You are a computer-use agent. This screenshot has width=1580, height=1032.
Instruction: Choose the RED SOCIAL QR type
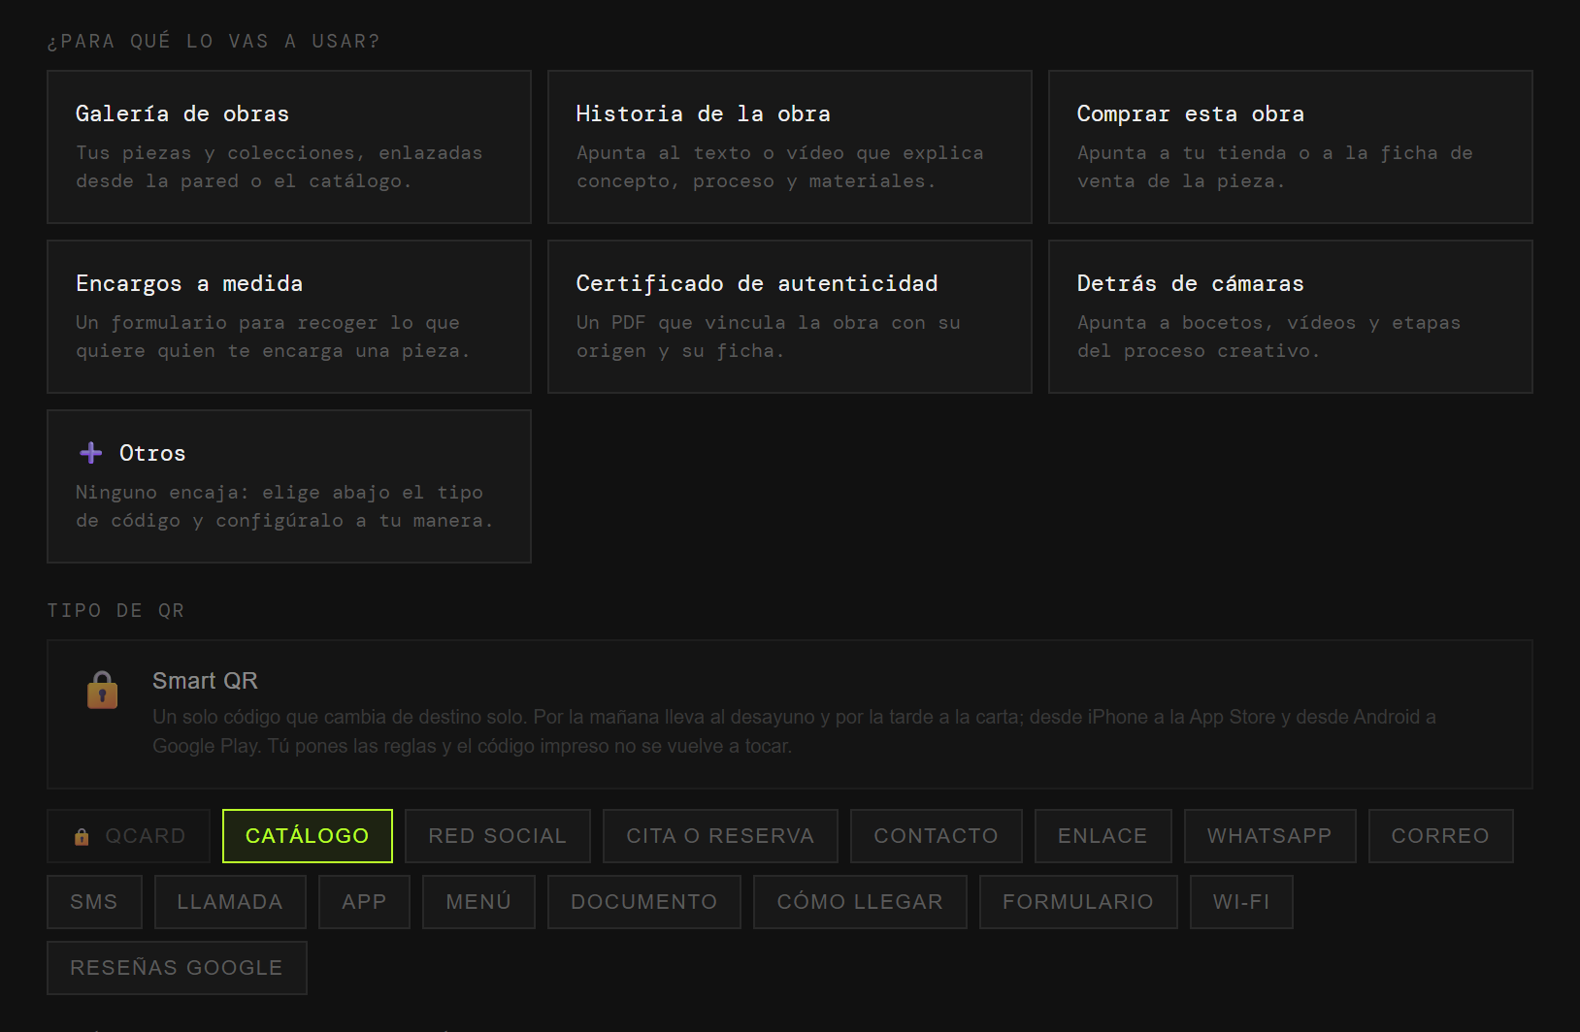(498, 836)
